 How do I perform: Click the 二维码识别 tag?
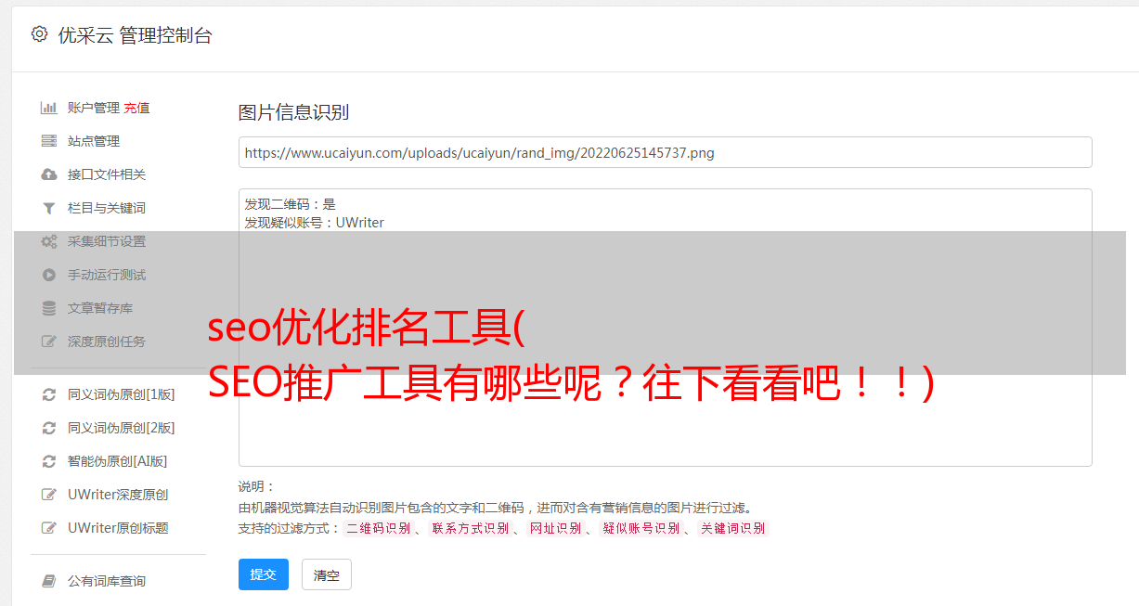378,528
